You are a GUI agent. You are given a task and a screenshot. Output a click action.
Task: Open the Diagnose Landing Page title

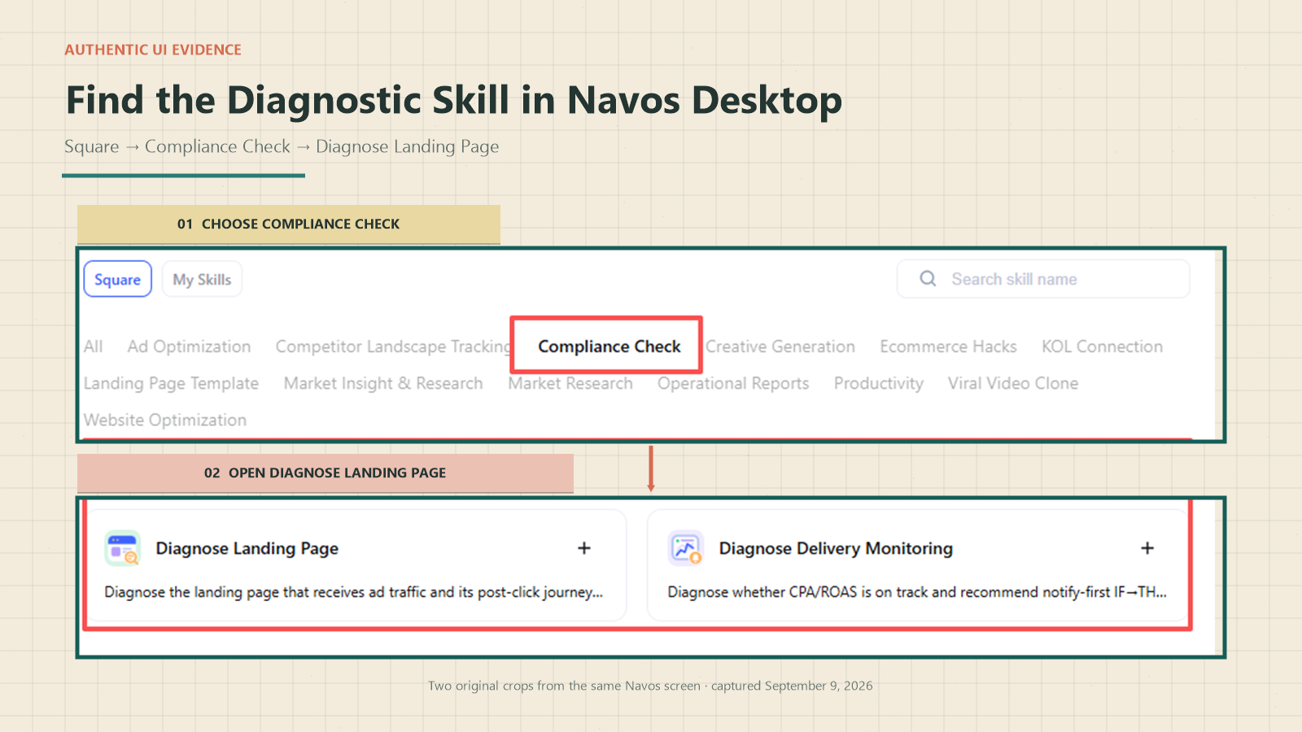pyautogui.click(x=247, y=548)
